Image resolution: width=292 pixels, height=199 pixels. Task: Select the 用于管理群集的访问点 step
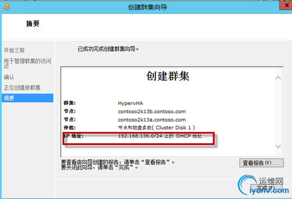(27, 64)
